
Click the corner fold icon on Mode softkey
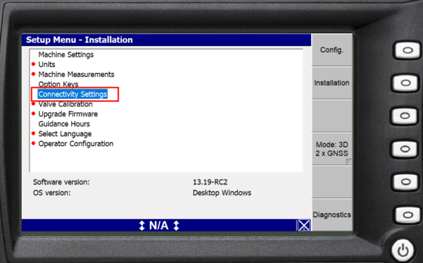pos(349,162)
